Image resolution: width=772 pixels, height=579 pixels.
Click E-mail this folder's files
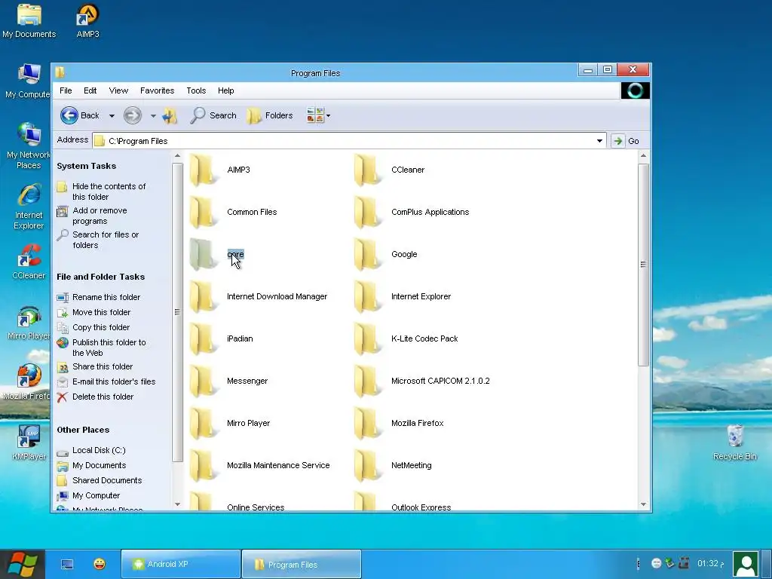pos(114,381)
